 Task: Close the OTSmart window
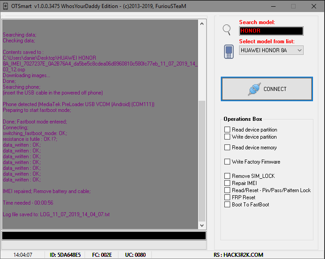point(314,6)
